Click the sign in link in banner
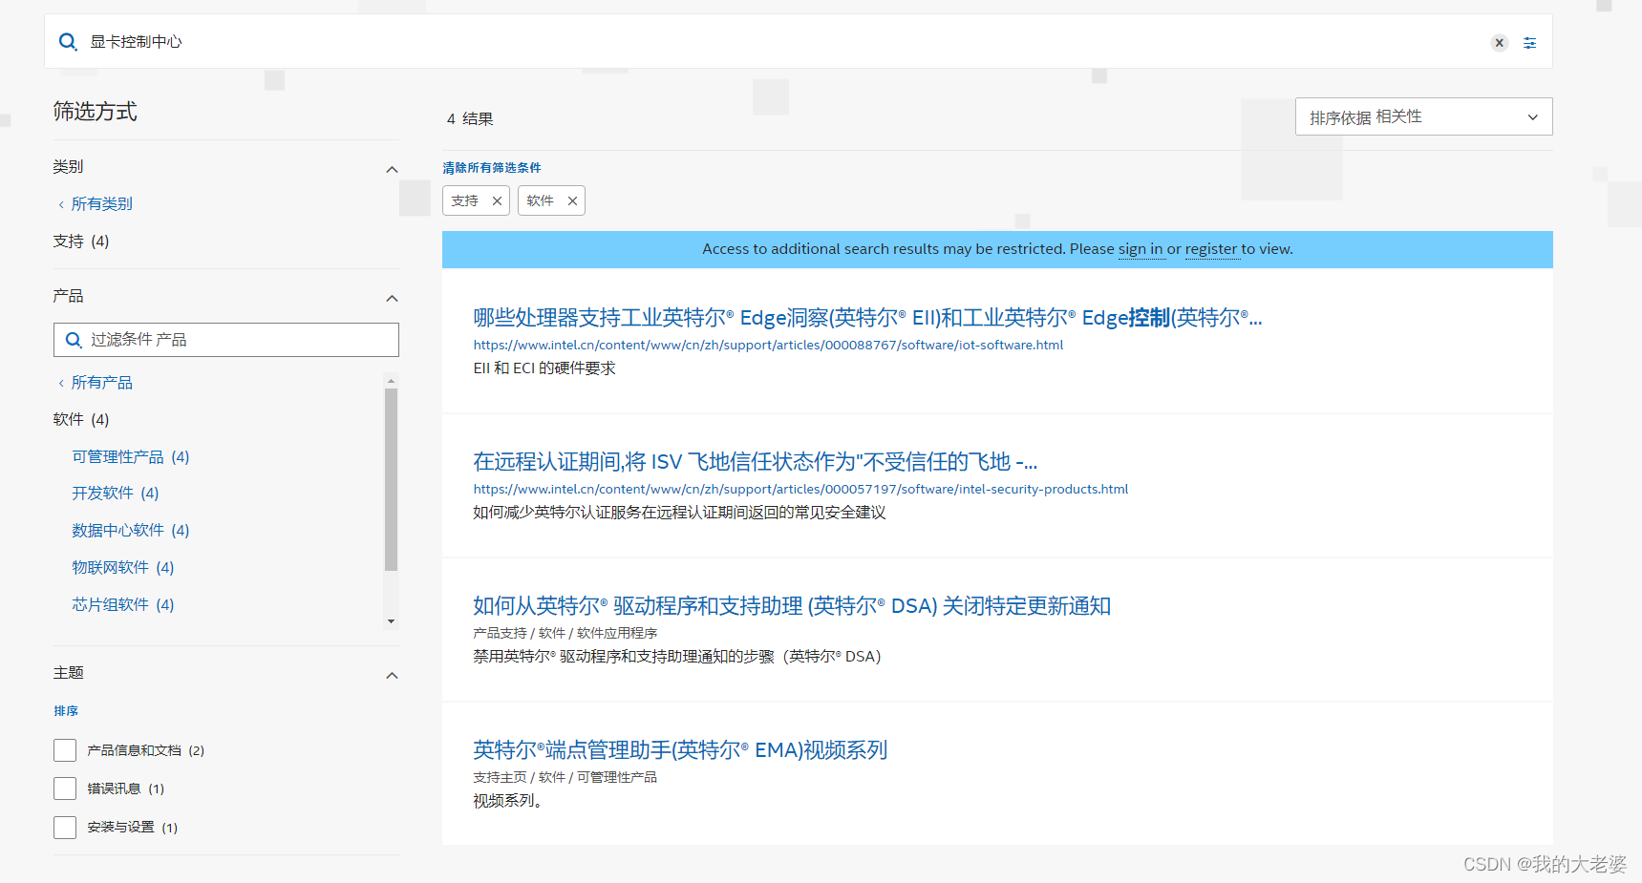 coord(1141,249)
